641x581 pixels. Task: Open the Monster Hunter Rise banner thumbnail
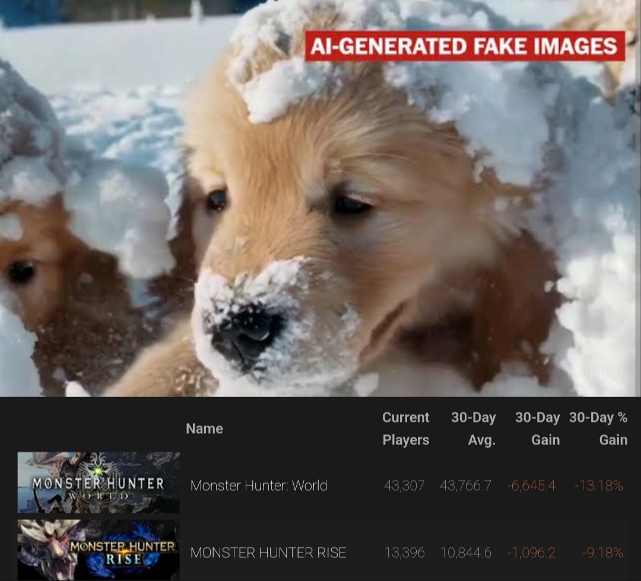(99, 550)
